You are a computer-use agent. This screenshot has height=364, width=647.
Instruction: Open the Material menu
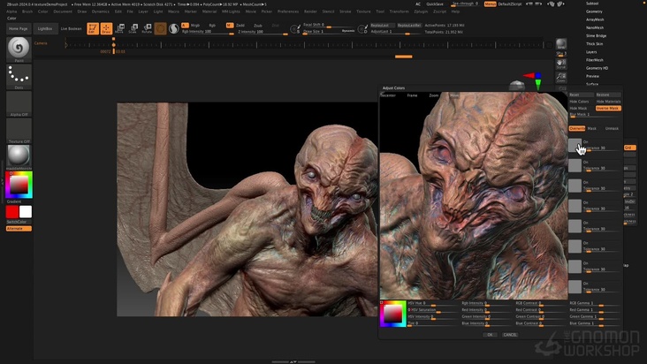tap(209, 11)
